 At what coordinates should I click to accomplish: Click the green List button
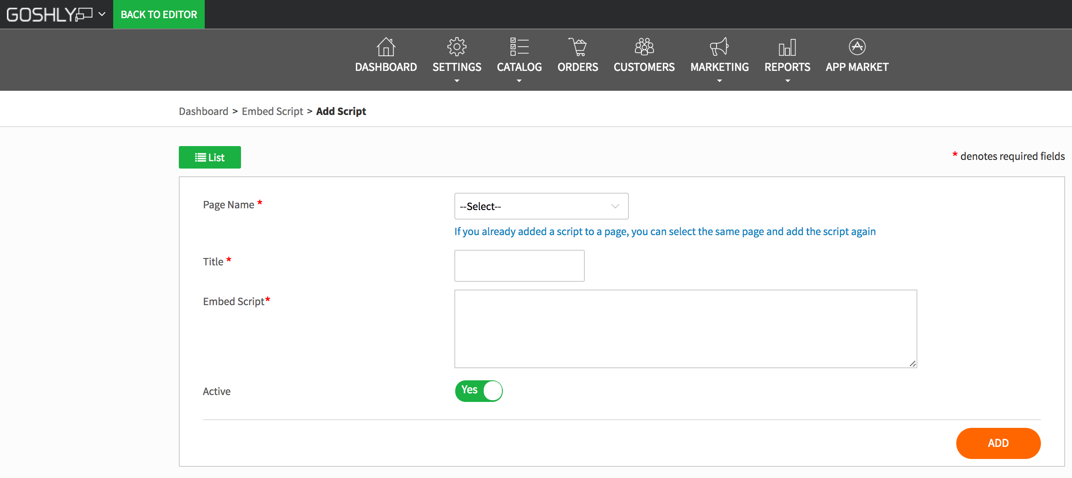pyautogui.click(x=209, y=157)
